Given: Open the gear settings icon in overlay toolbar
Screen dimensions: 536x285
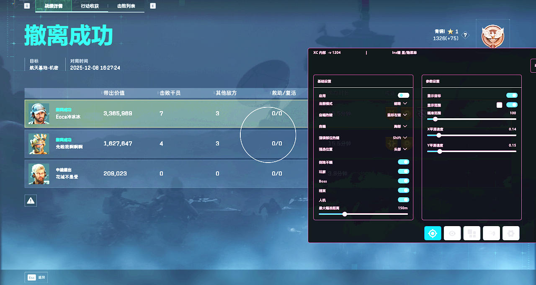Looking at the screenshot, I should (x=510, y=233).
